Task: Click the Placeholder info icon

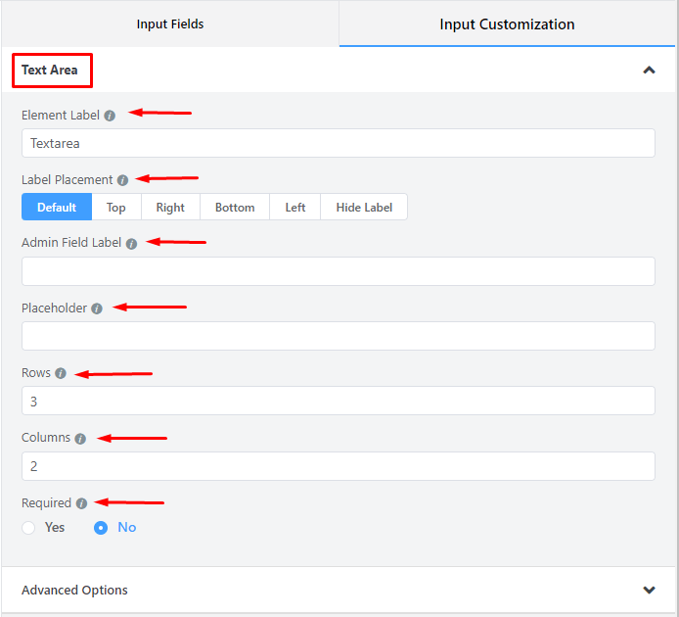Action: pos(97,308)
